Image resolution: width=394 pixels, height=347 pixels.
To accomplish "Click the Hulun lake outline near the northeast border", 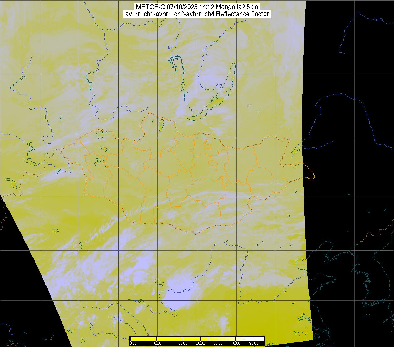I will 295,151.
